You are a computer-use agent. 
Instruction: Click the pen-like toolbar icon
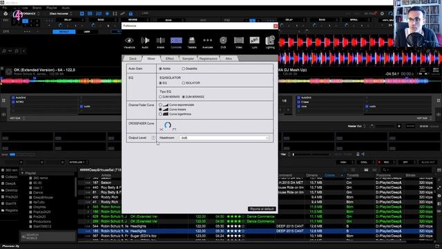(x=123, y=14)
